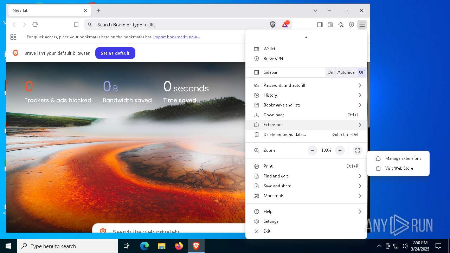Screen dimensions: 450x253
Task: Click the forward navigation arrow
Action: (25, 25)
